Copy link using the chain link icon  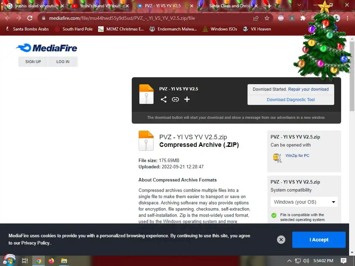175,99
